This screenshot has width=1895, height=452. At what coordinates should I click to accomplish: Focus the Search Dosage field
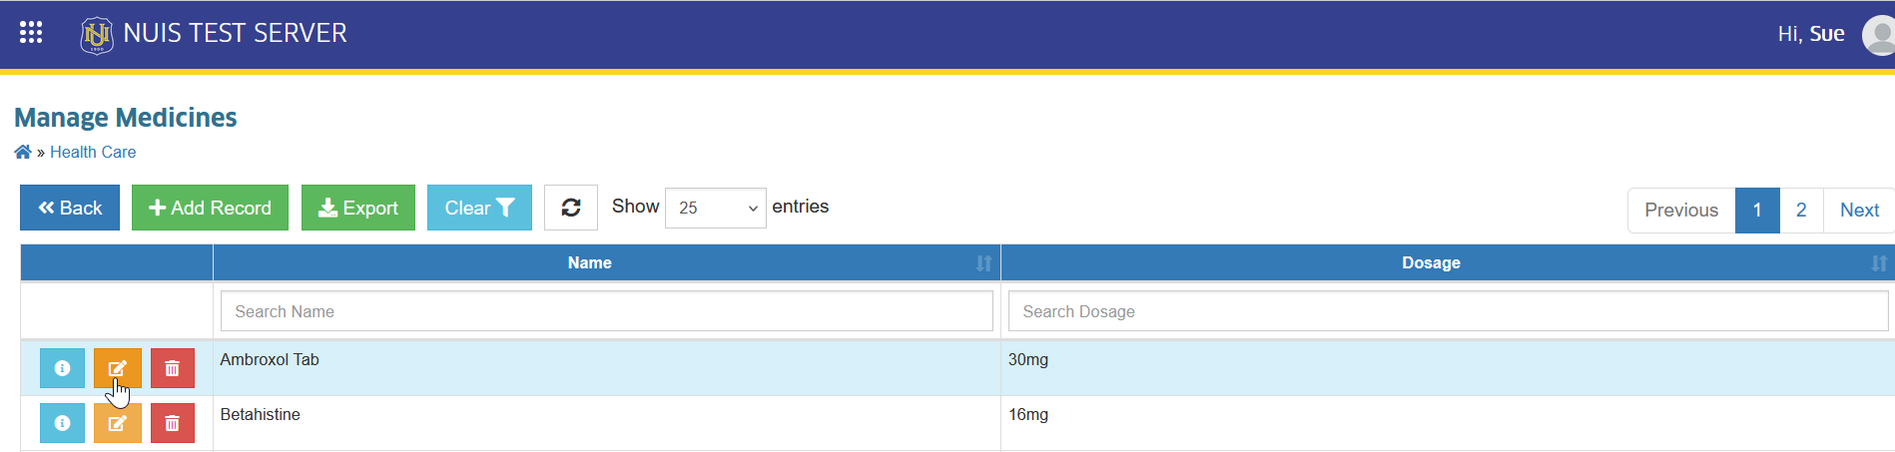[x=1448, y=311]
